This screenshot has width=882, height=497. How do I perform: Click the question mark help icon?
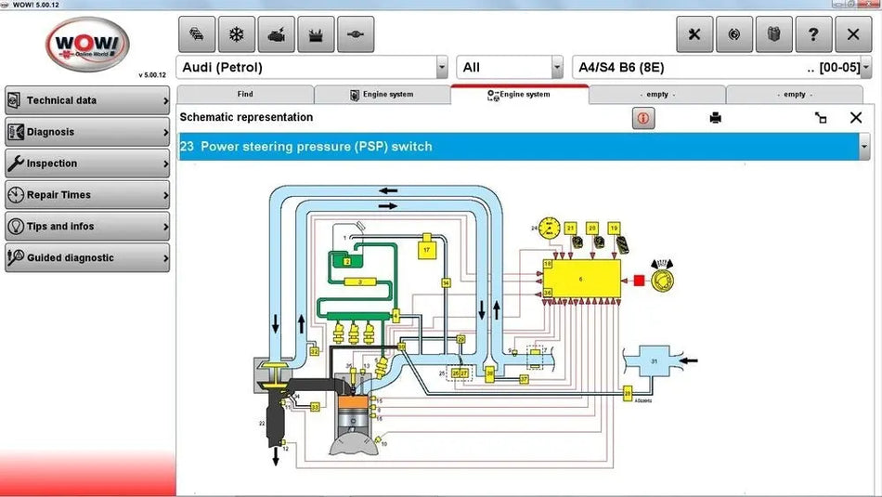[x=813, y=34]
